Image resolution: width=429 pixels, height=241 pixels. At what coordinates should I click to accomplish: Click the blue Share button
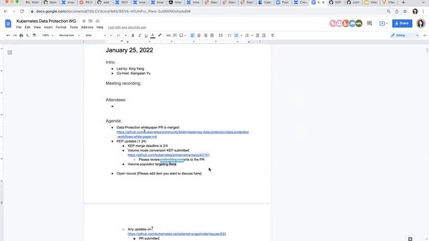(x=402, y=23)
